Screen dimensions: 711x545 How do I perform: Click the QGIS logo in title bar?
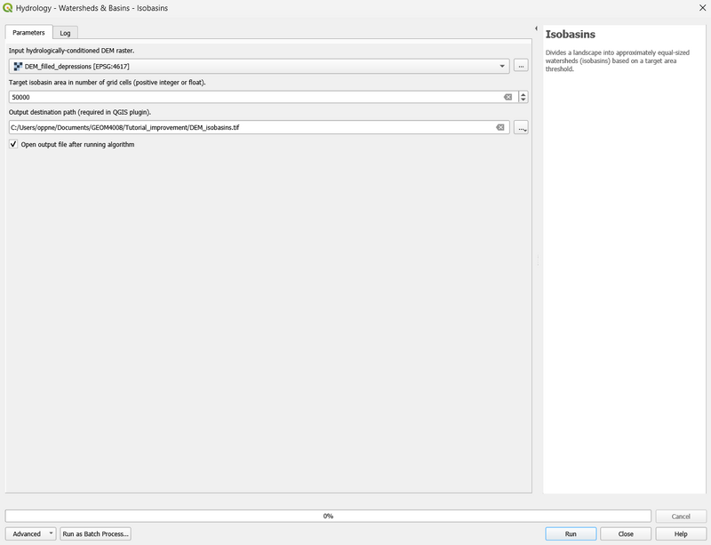click(x=8, y=8)
